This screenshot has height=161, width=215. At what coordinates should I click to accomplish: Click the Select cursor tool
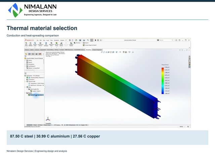pyautogui.click(x=92, y=40)
